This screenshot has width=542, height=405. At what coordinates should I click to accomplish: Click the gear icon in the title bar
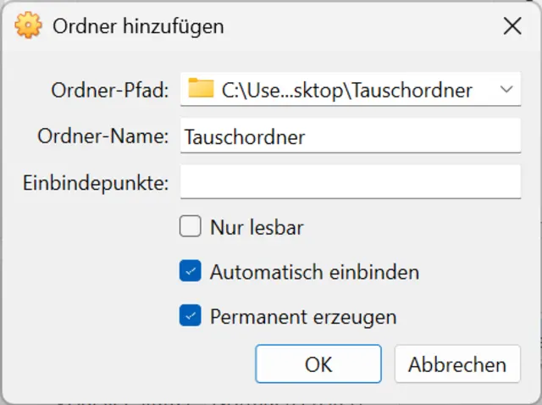(29, 26)
